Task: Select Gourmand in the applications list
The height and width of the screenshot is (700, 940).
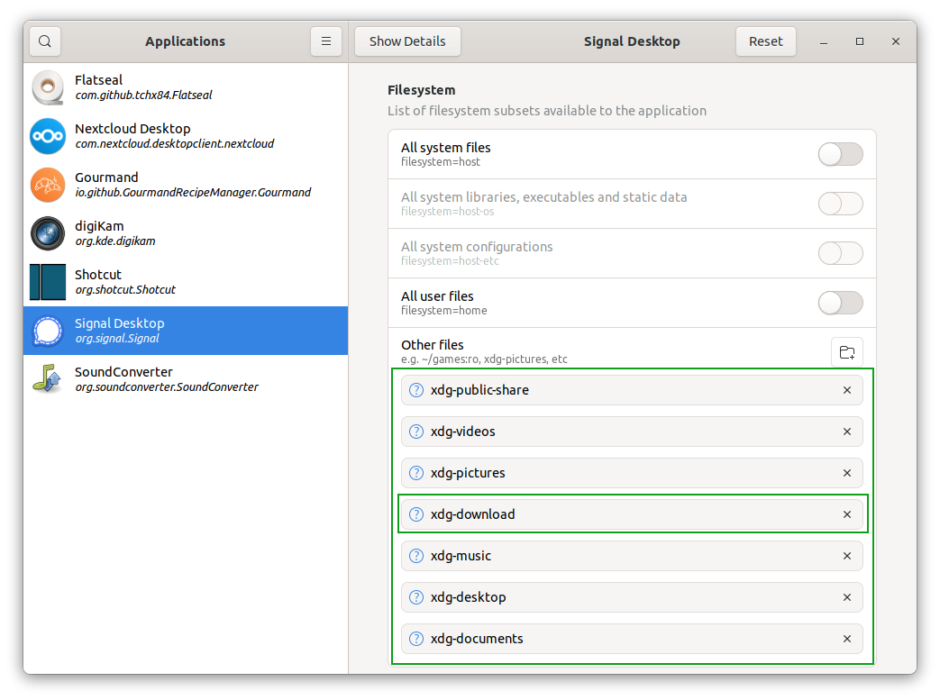Action: click(x=186, y=185)
